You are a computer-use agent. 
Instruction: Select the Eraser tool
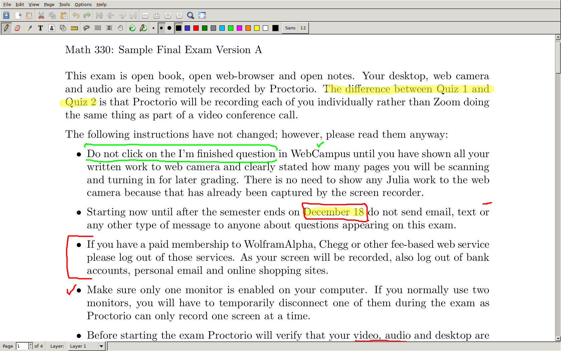pos(18,28)
